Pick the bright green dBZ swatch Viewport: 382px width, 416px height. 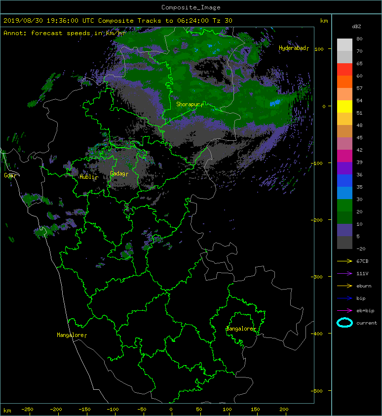tap(344, 206)
